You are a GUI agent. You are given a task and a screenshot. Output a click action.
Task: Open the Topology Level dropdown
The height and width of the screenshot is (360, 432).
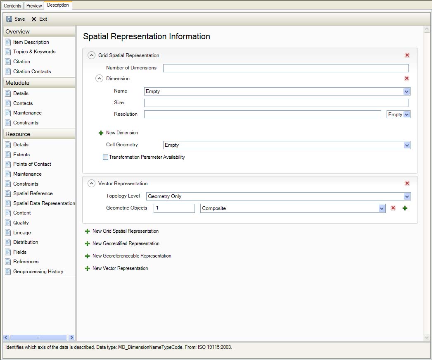point(407,196)
